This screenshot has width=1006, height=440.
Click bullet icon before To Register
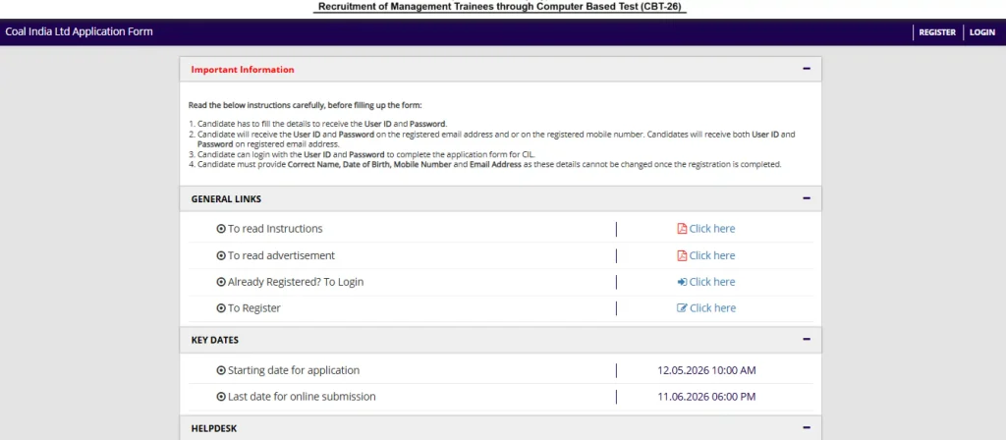221,307
